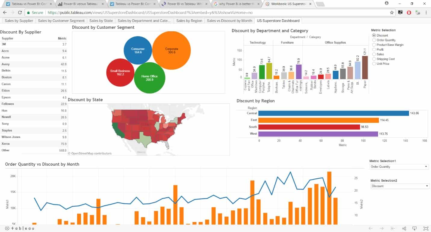Click the Tableau revert icon in footer
The height and width of the screenshot is (232, 431).
[393, 228]
